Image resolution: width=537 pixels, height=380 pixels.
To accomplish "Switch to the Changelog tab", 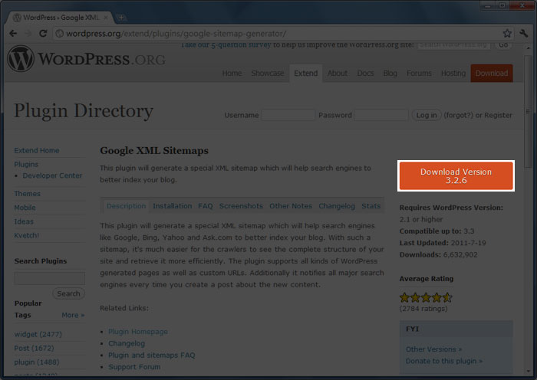I will point(337,206).
